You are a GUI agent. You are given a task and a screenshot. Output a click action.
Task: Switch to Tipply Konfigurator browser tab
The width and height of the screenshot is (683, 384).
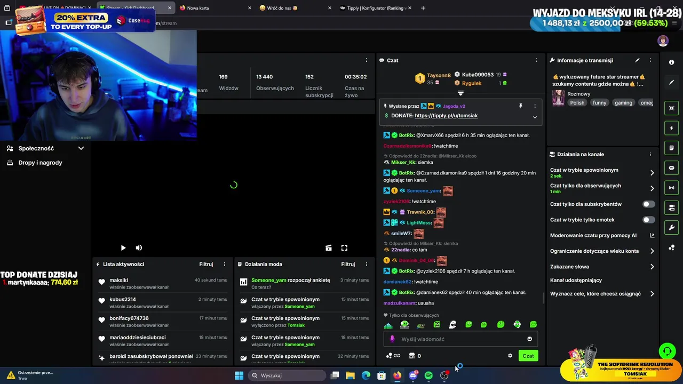click(x=375, y=8)
